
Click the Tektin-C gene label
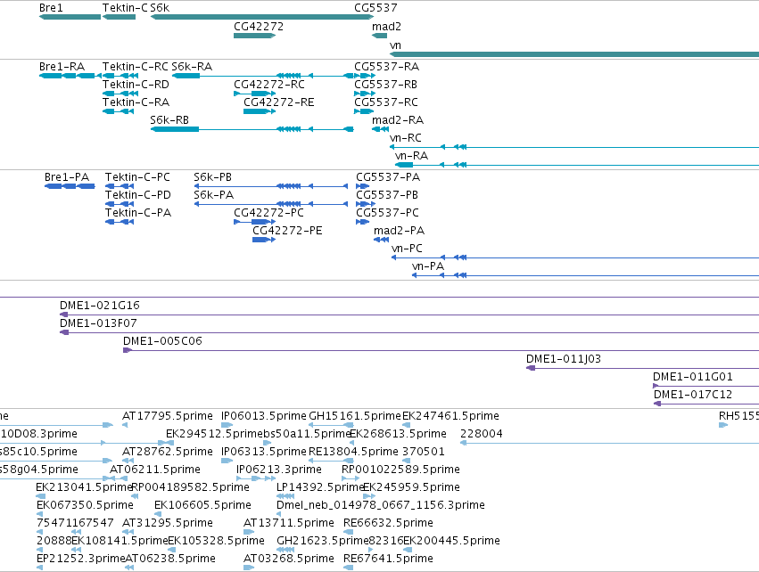(x=125, y=8)
